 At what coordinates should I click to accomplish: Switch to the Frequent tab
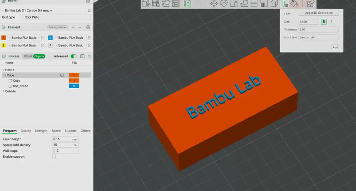[10, 131]
